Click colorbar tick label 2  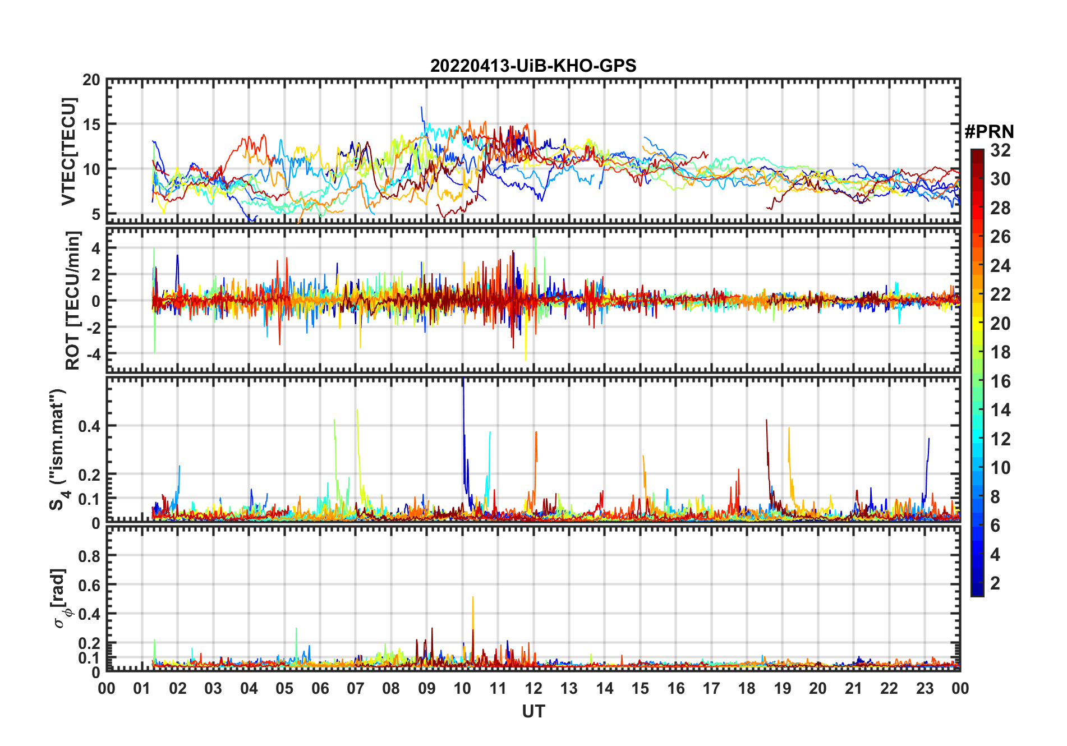point(995,583)
